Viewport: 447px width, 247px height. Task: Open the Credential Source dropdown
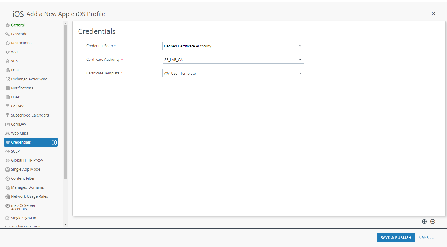click(x=233, y=46)
